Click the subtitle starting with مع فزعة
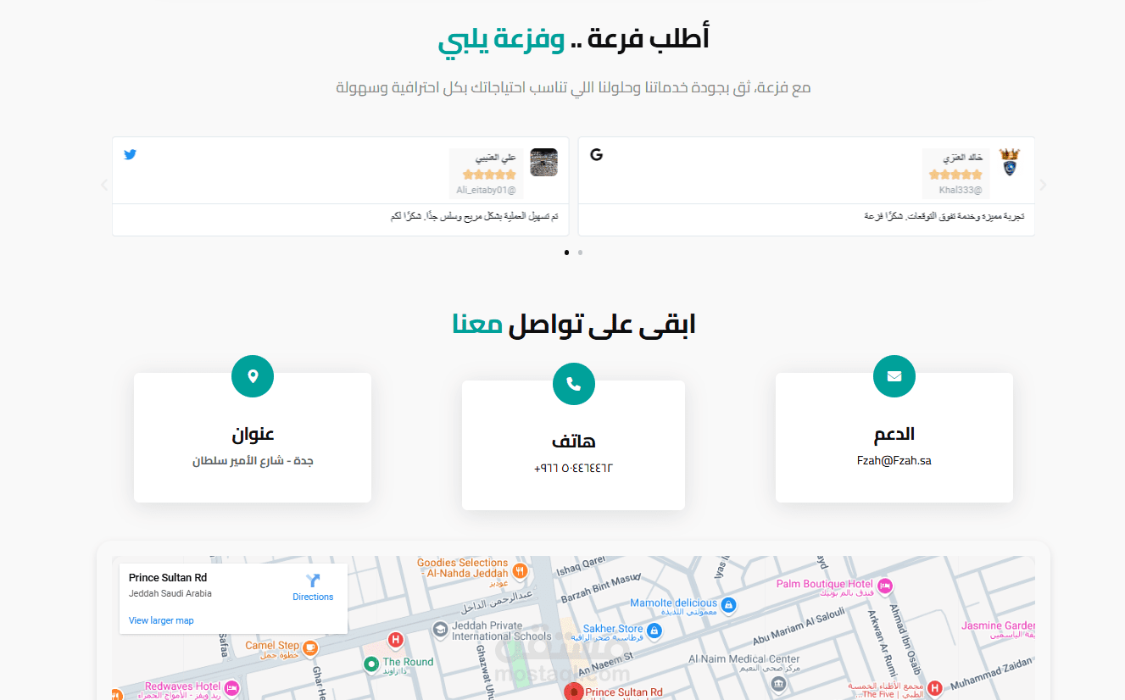This screenshot has height=700, width=1125. 573,87
